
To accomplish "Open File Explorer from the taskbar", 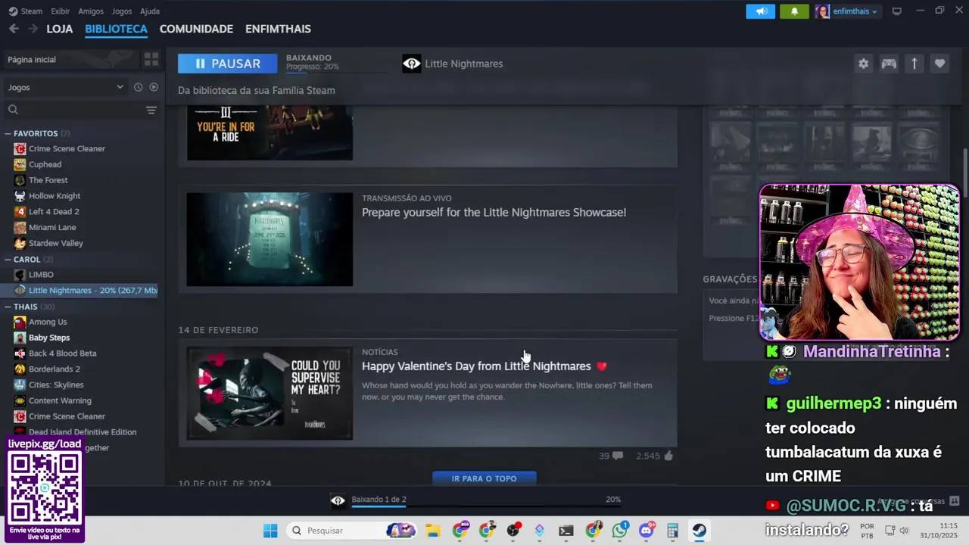I will (433, 531).
